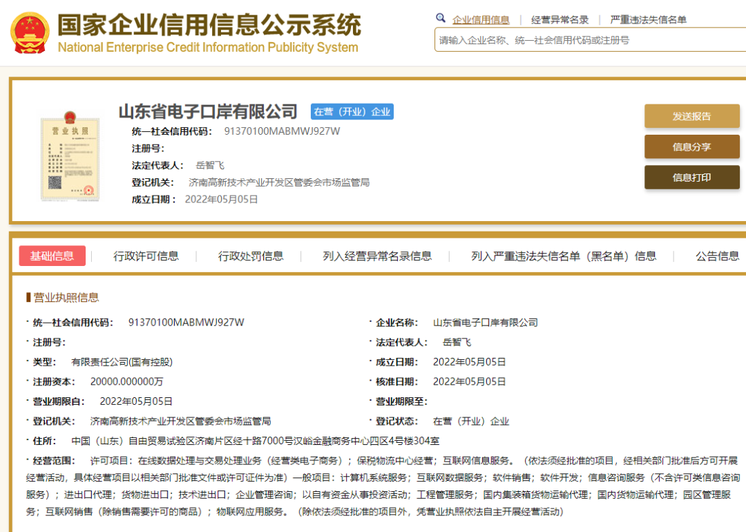Click the 法定代表人 value in license info
The image size is (746, 532).
pyautogui.click(x=457, y=342)
